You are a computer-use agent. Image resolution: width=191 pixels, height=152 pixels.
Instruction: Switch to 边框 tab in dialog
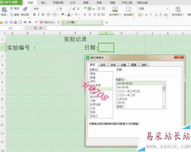pyautogui.click(x=123, y=65)
